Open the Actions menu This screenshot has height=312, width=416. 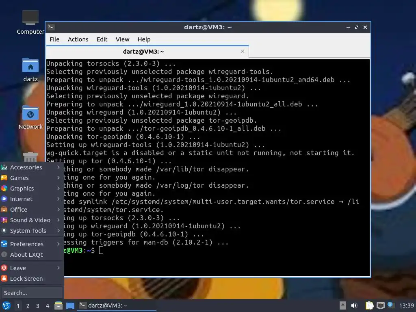tap(78, 39)
